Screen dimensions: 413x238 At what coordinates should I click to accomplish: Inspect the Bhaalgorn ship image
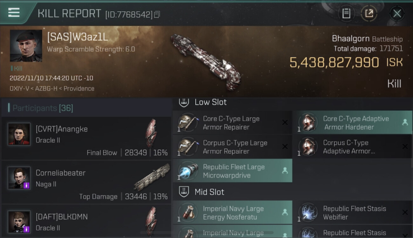206,61
